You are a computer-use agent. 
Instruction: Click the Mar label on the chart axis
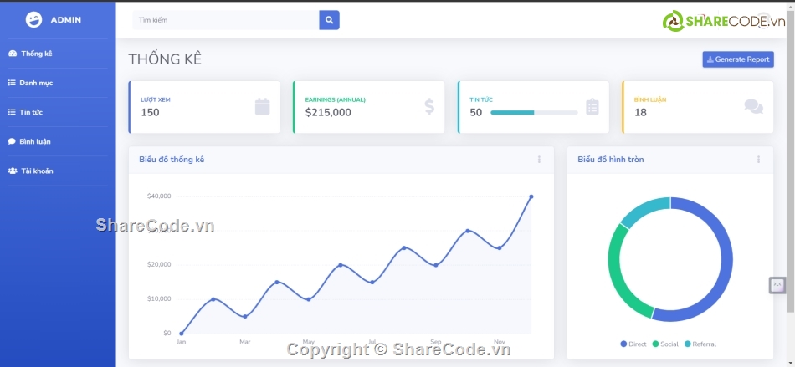[245, 342]
